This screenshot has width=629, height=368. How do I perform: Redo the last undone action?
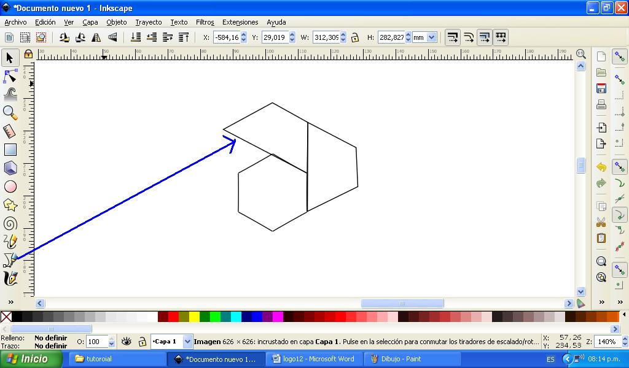tap(601, 183)
